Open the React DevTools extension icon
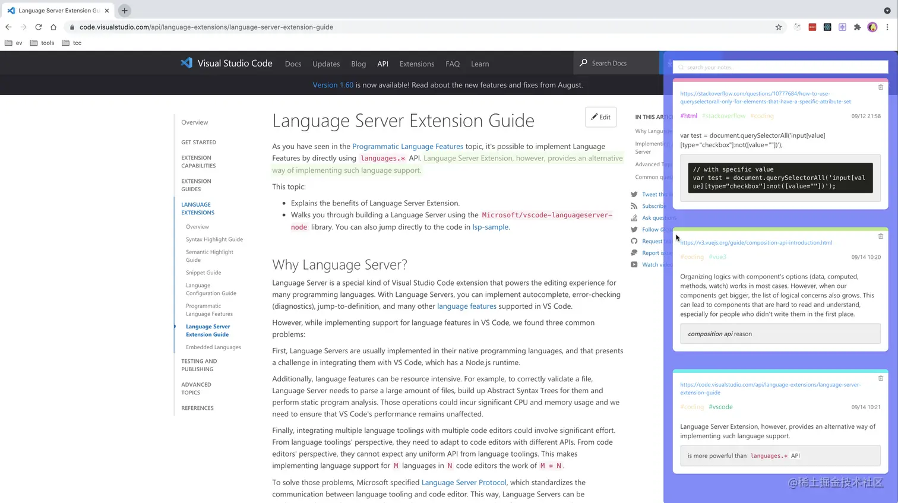Screen dimensions: 898x503 [x=827, y=27]
